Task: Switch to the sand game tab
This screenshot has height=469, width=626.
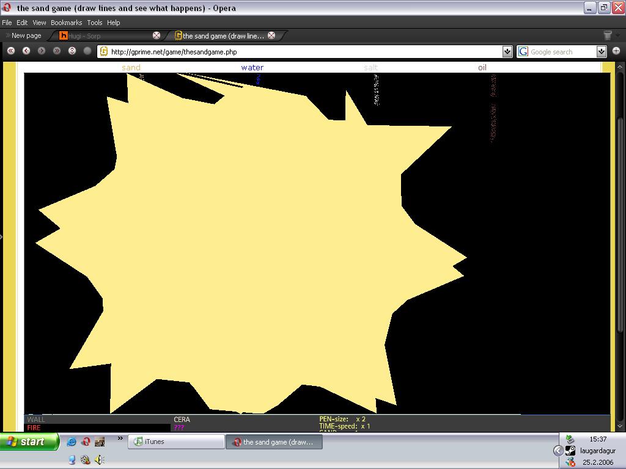Action: pyautogui.click(x=224, y=35)
